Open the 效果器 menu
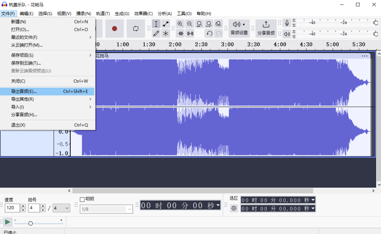 pos(143,13)
